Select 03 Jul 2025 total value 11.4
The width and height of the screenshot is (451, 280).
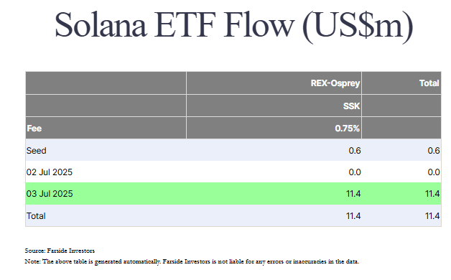tap(432, 193)
